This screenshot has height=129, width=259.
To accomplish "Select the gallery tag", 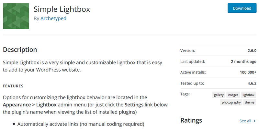I will [219, 95].
